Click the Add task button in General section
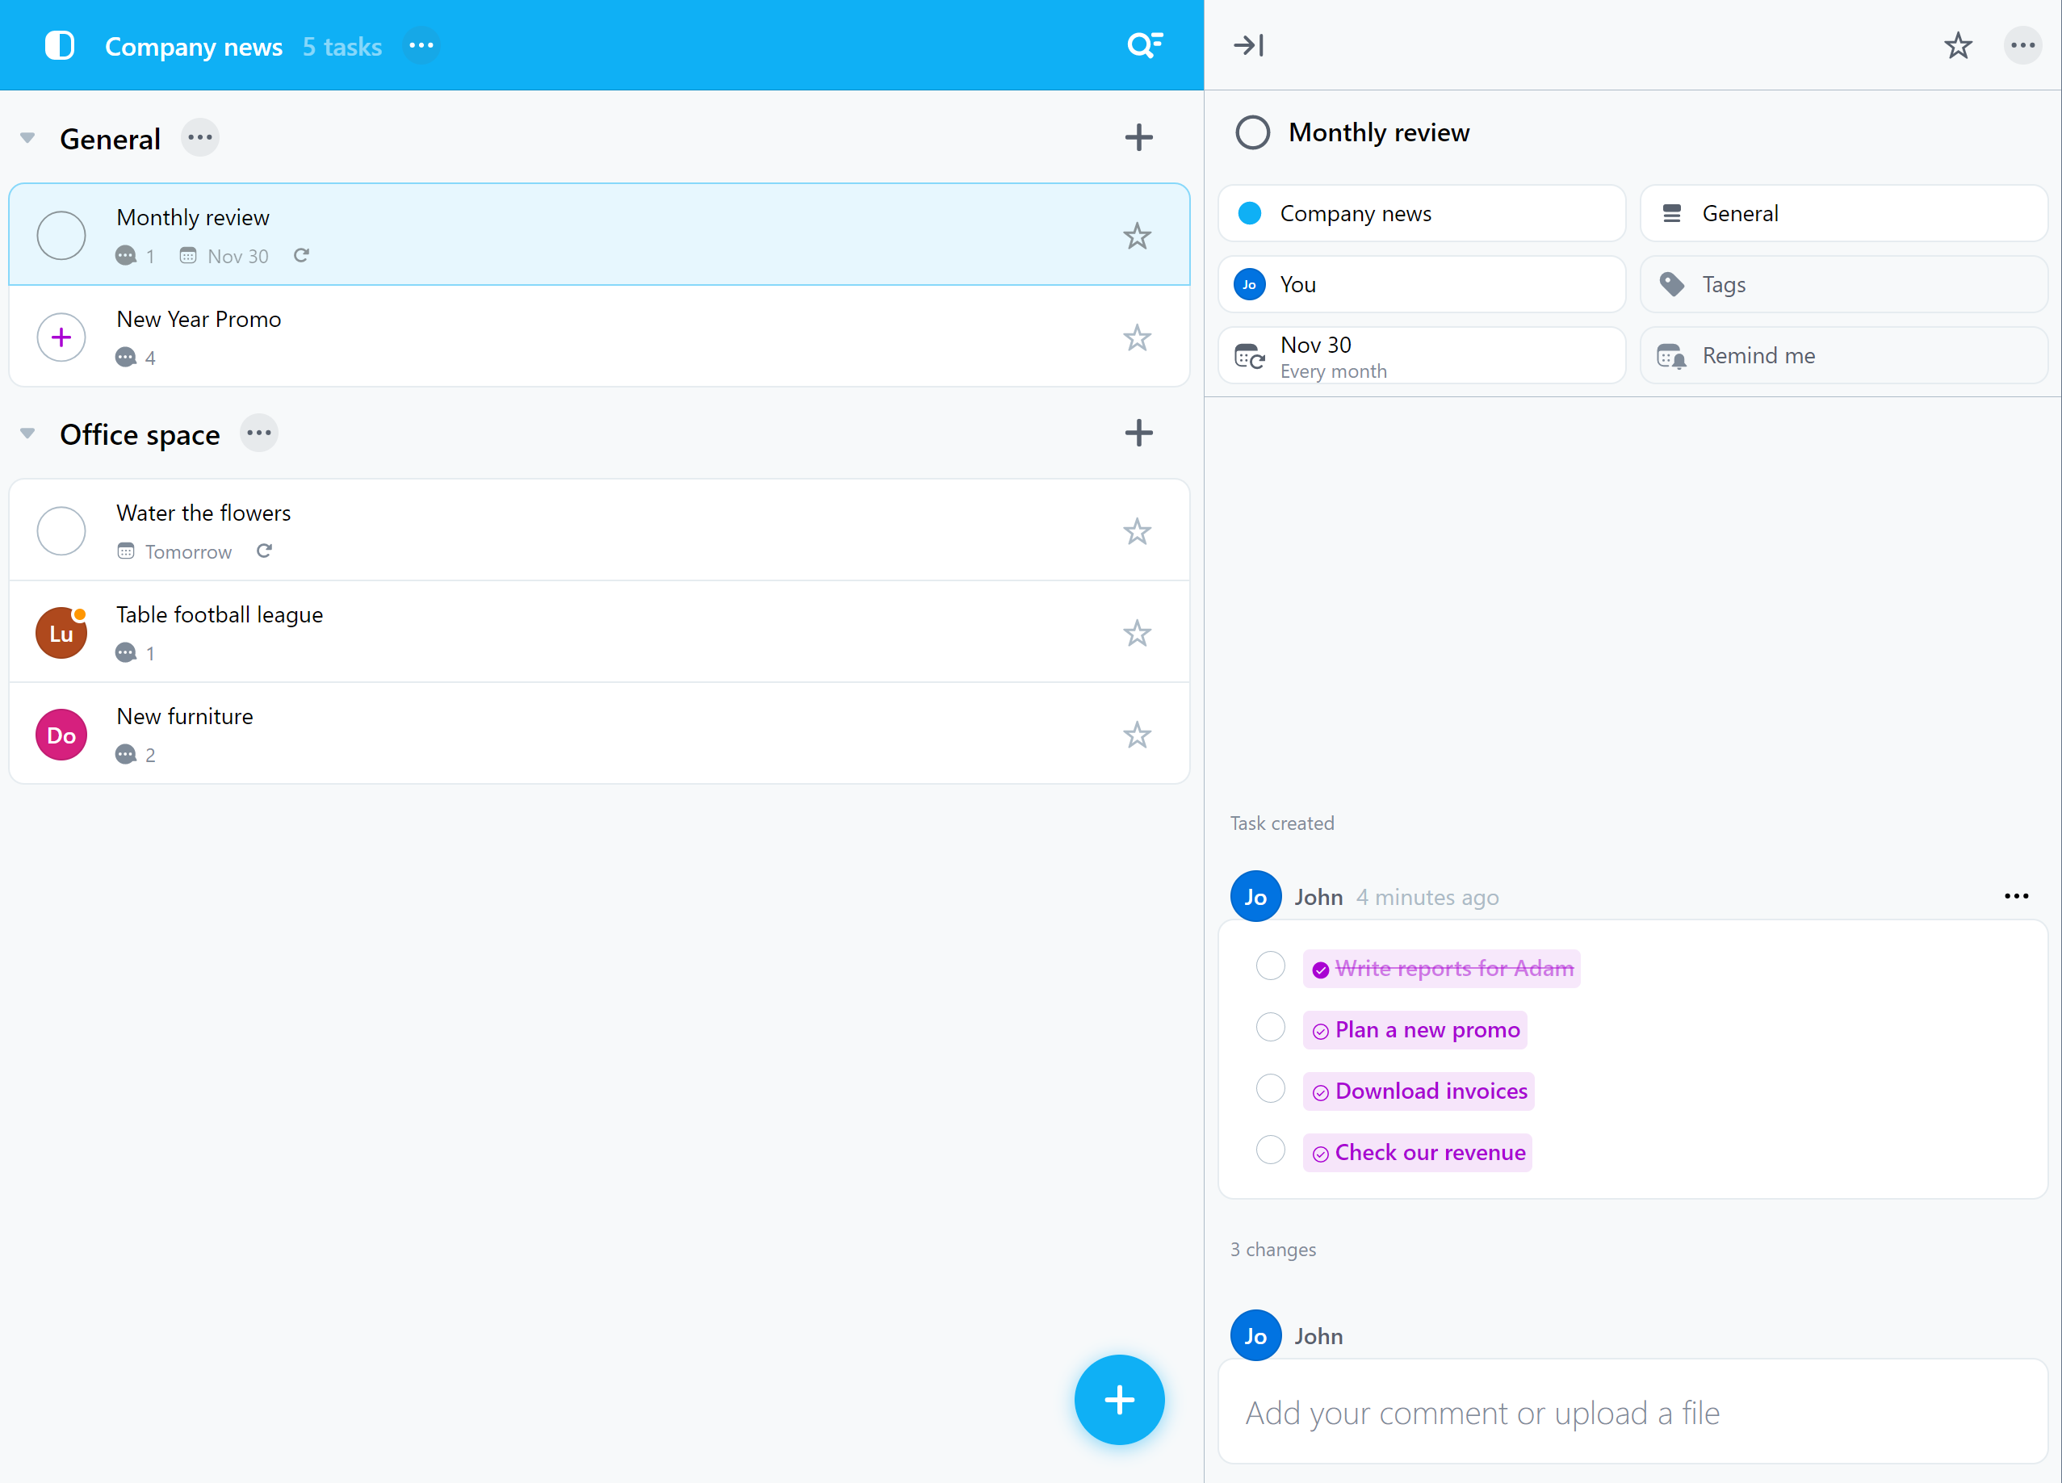 pos(1138,138)
